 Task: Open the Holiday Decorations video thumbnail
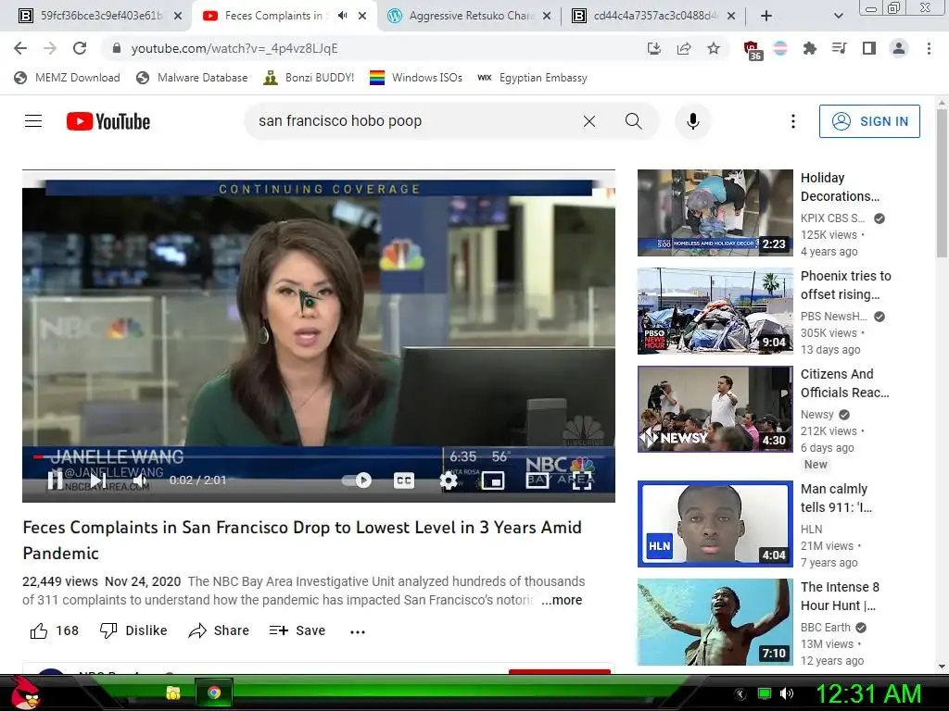click(x=715, y=212)
